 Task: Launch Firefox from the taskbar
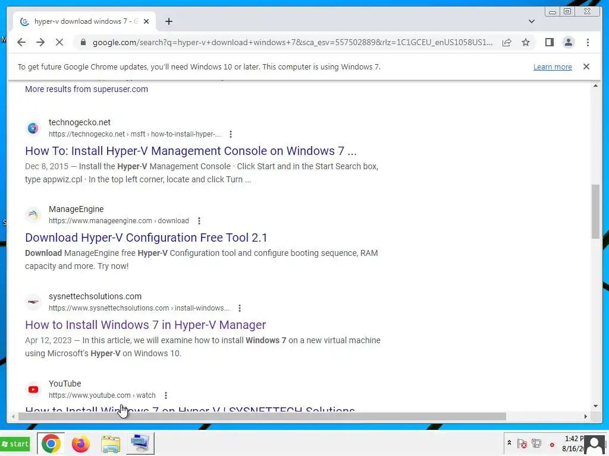80,443
